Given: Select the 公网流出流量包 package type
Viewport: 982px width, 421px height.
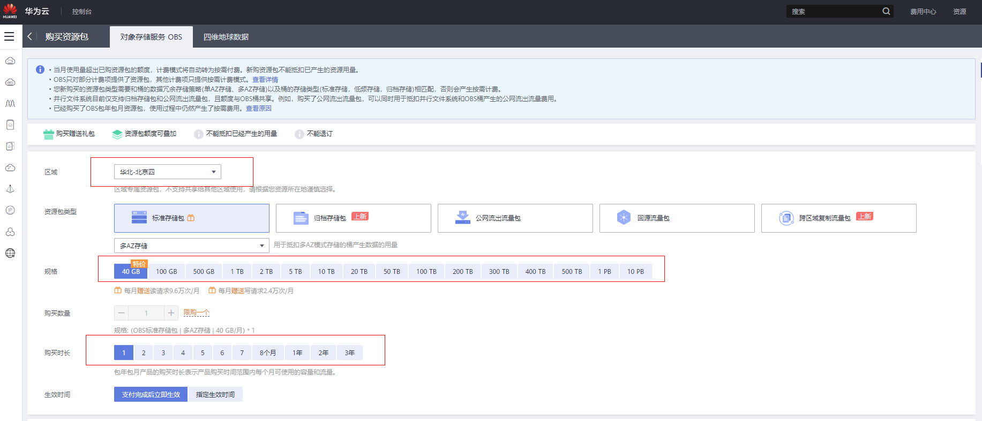Looking at the screenshot, I should click(515, 218).
